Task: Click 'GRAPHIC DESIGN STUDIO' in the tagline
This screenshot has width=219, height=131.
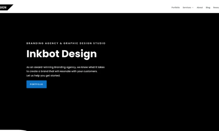Action: 84,43
